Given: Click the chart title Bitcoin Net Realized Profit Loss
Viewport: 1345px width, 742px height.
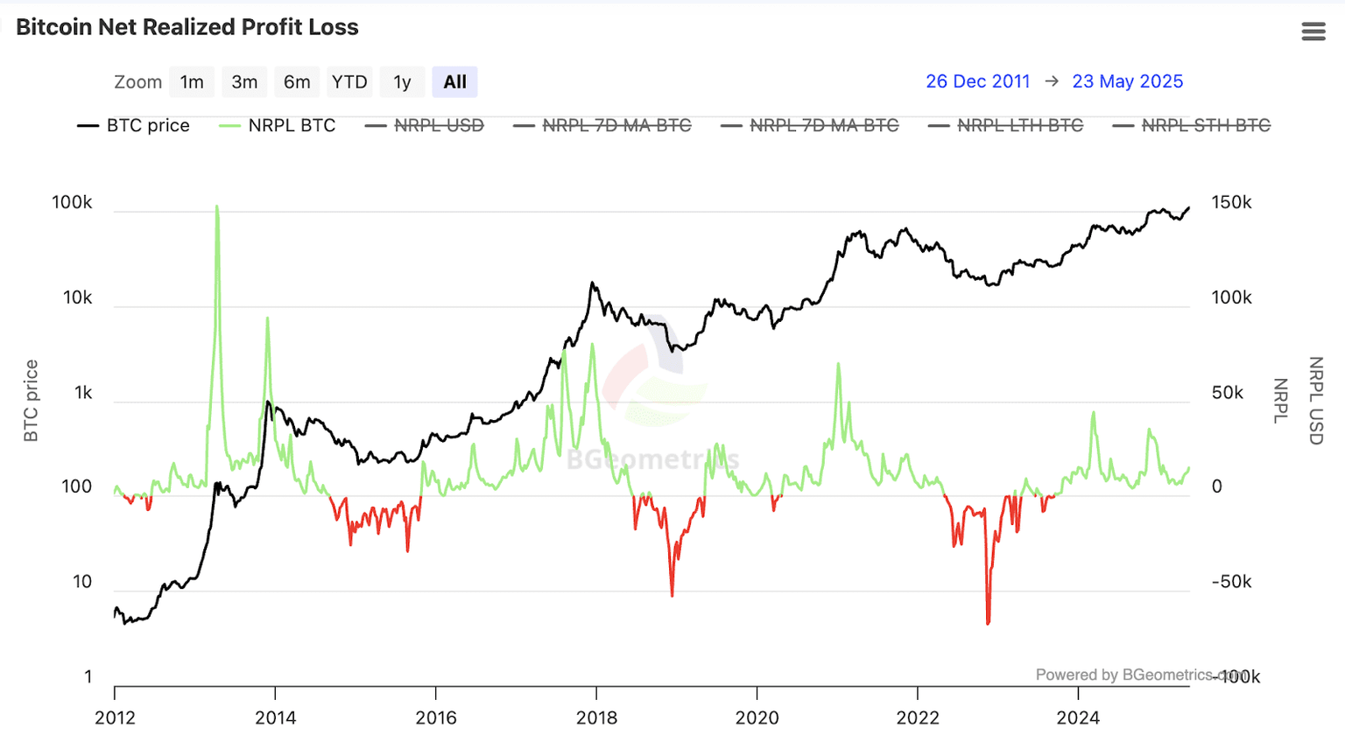Looking at the screenshot, I should 187,27.
